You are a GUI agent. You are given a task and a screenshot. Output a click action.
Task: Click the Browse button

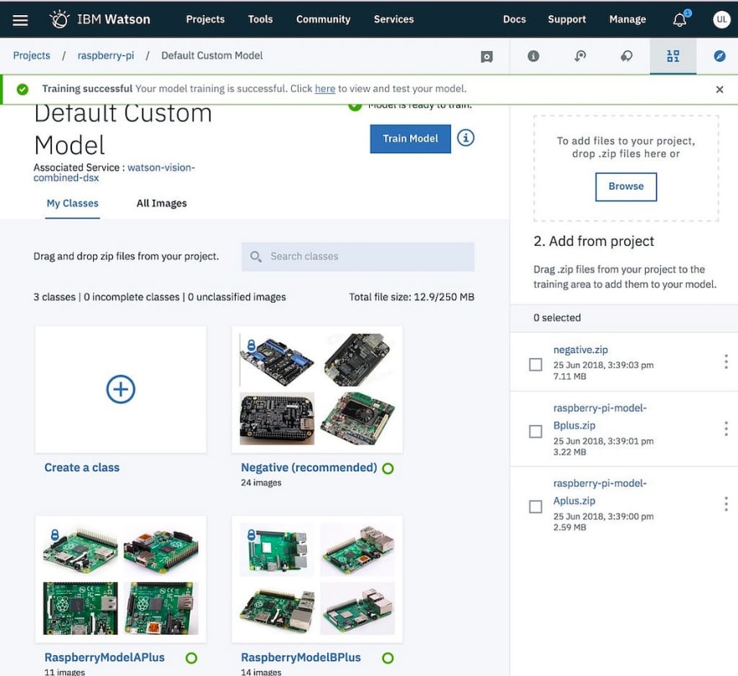(x=626, y=186)
